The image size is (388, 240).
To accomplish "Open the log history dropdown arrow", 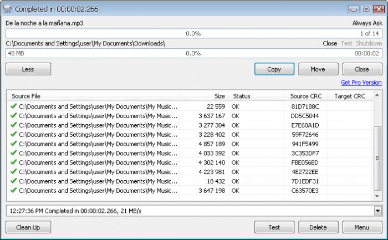I will [378, 211].
